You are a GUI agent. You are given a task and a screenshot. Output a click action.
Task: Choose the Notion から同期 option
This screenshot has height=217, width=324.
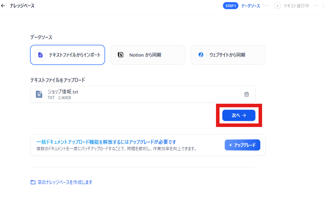point(148,55)
